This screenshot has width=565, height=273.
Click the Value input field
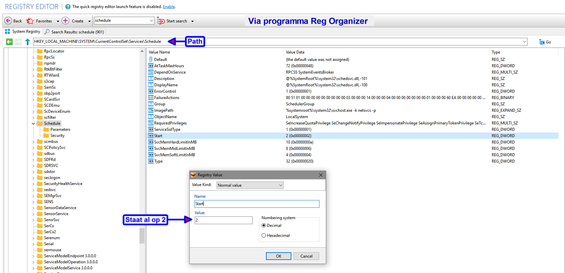click(223, 220)
